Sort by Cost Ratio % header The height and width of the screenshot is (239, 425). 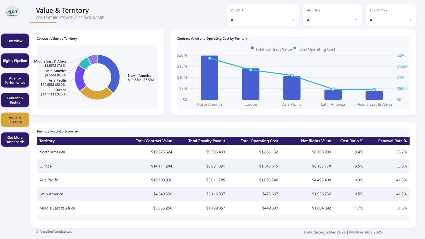tap(352, 141)
